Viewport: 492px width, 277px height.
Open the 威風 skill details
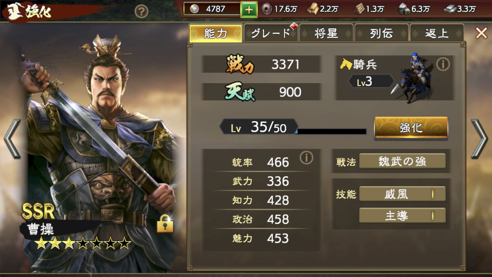(x=402, y=194)
